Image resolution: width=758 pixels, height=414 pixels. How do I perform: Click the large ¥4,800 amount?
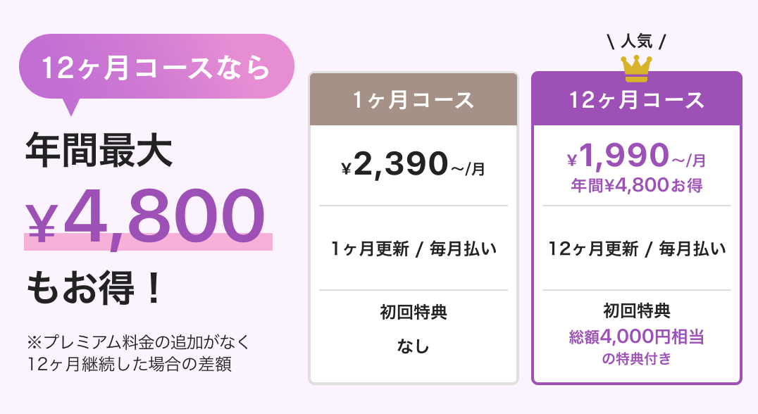coord(145,216)
